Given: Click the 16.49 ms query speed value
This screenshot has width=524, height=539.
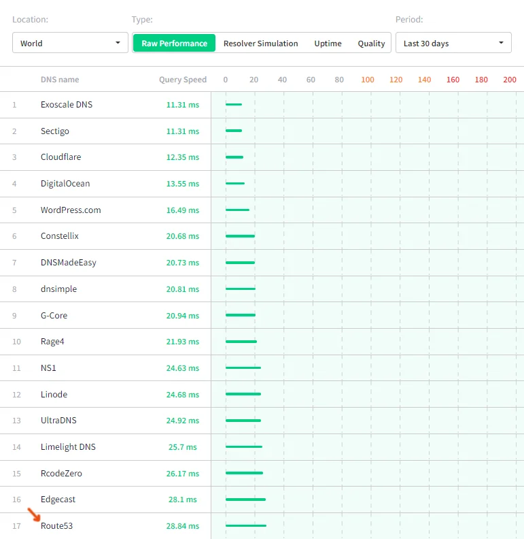Looking at the screenshot, I should 183,210.
